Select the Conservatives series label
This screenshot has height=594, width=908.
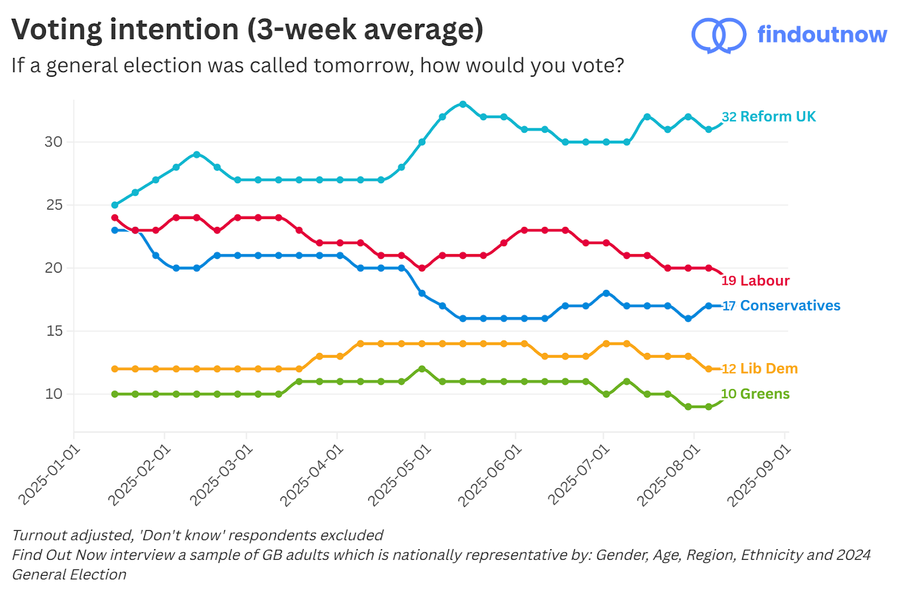coord(781,305)
